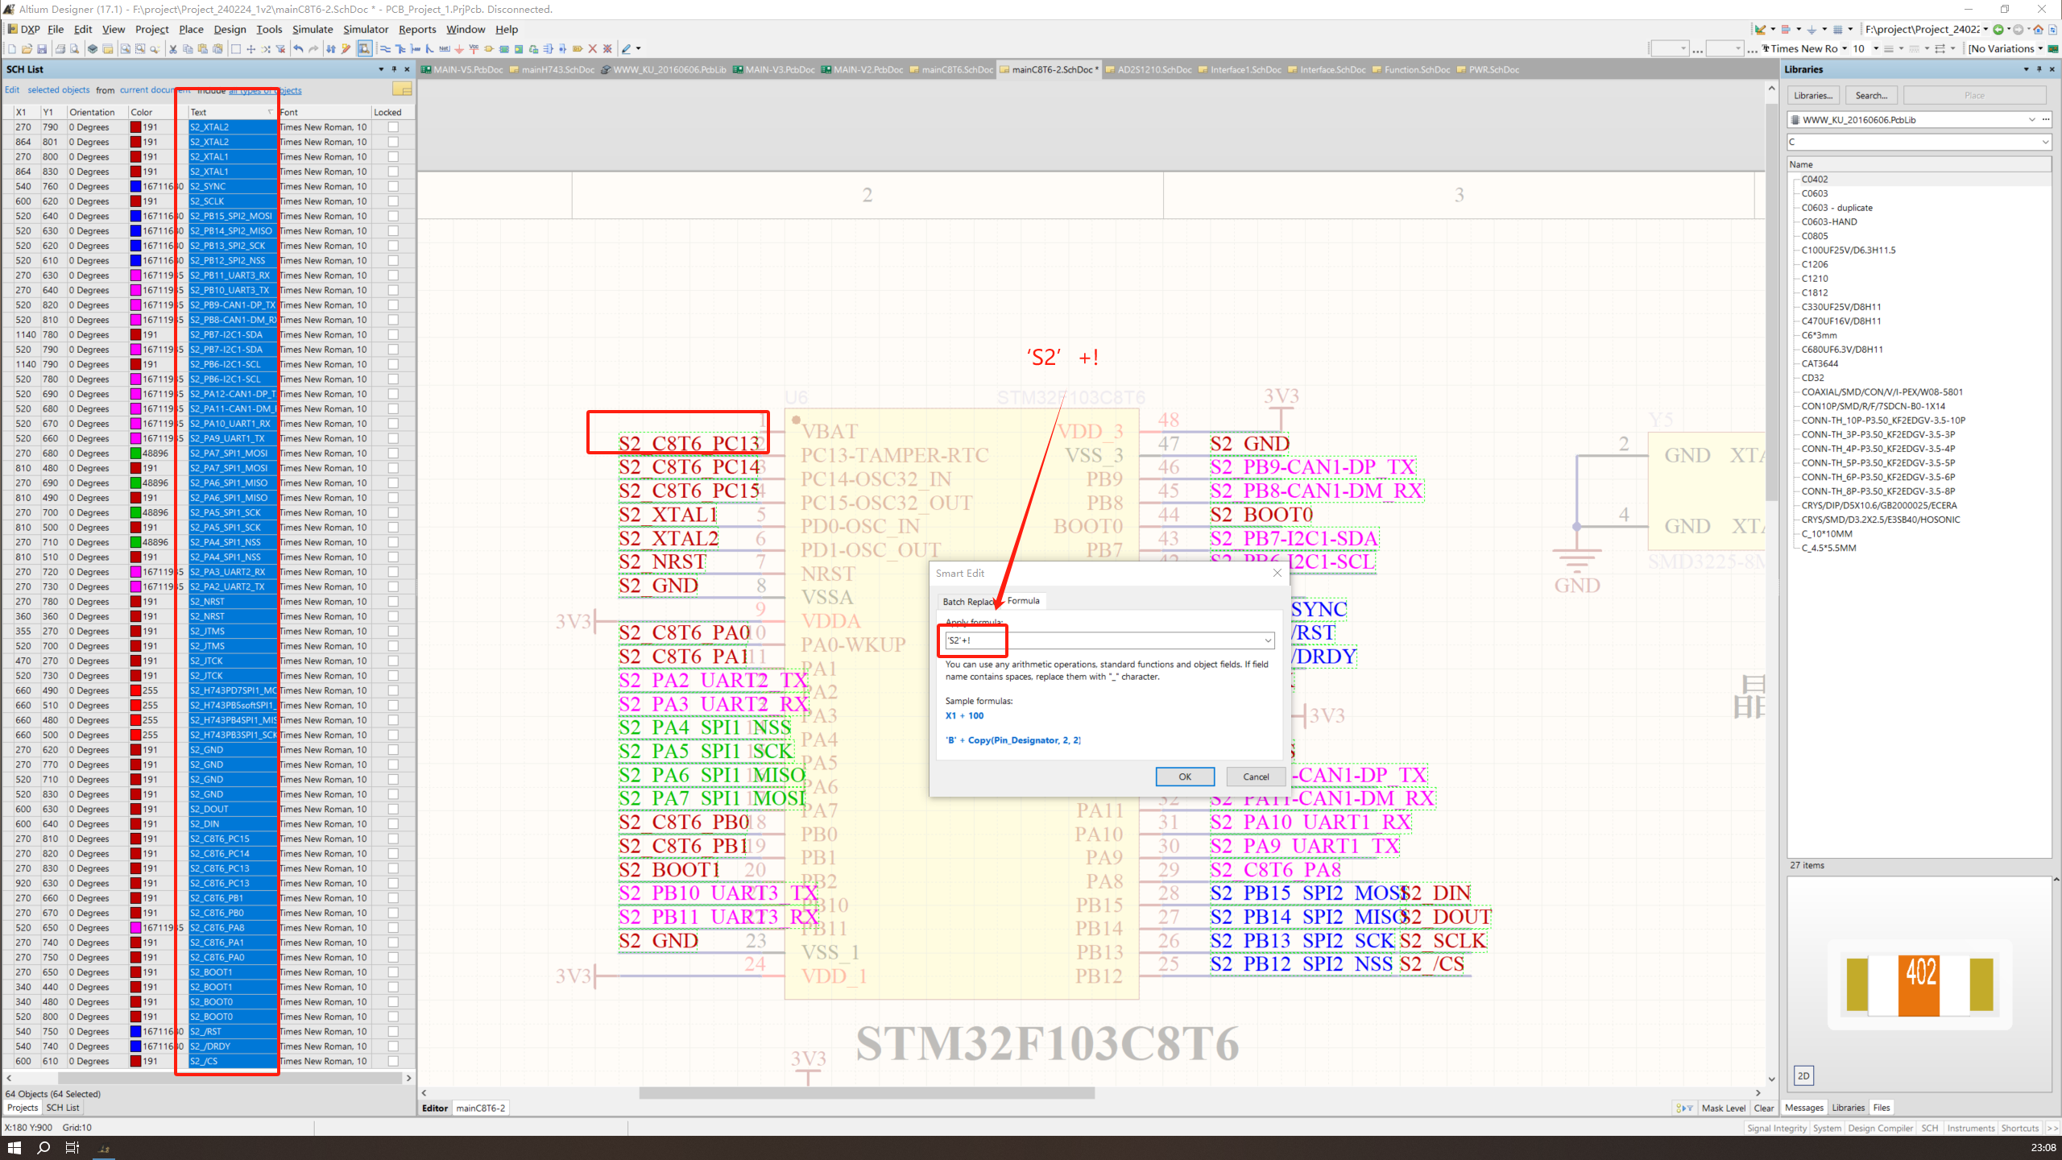This screenshot has height=1160, width=2062.
Task: Expand the Apply formula dropdown arrow
Action: [1268, 640]
